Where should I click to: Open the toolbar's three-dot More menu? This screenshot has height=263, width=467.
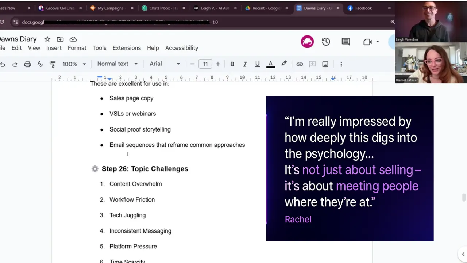(341, 64)
